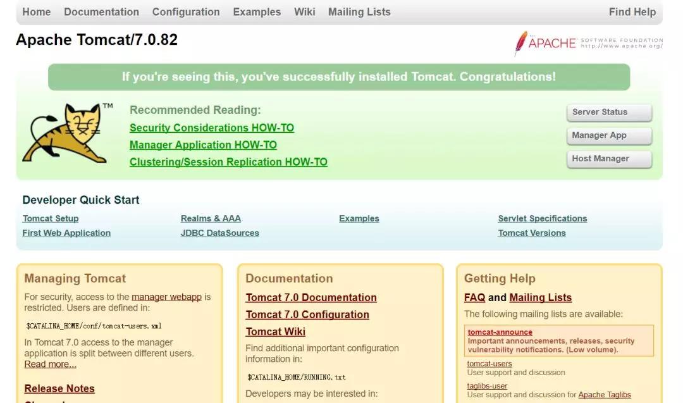Click the Host Manager button
This screenshot has width=683, height=403.
pos(610,159)
